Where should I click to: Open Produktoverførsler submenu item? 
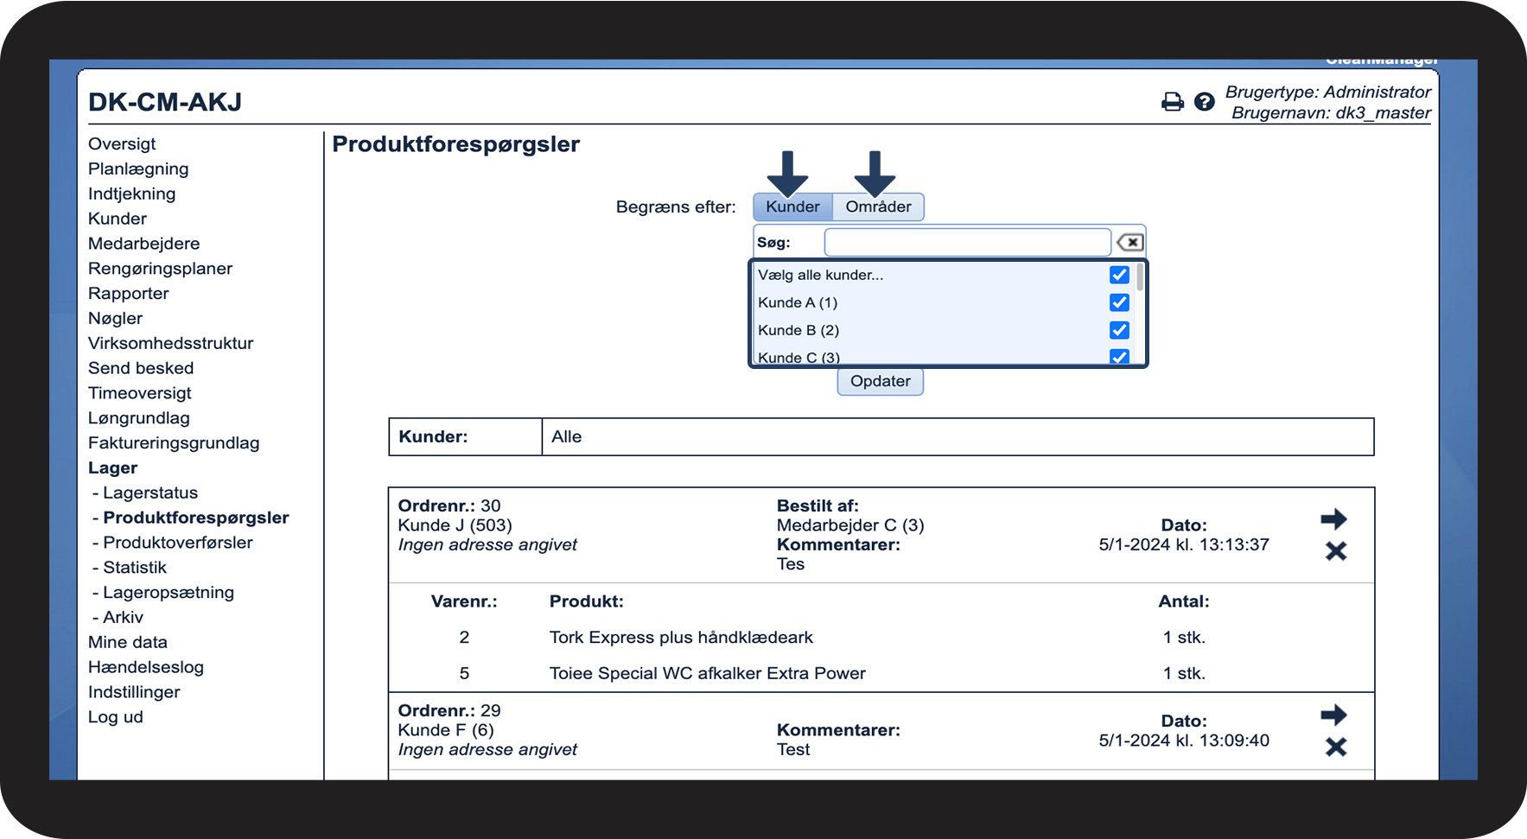(x=177, y=543)
